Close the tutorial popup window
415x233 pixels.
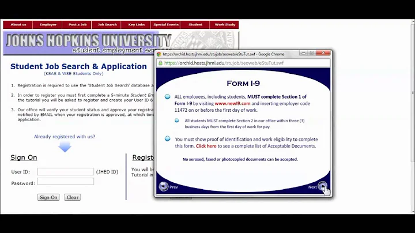click(x=323, y=53)
